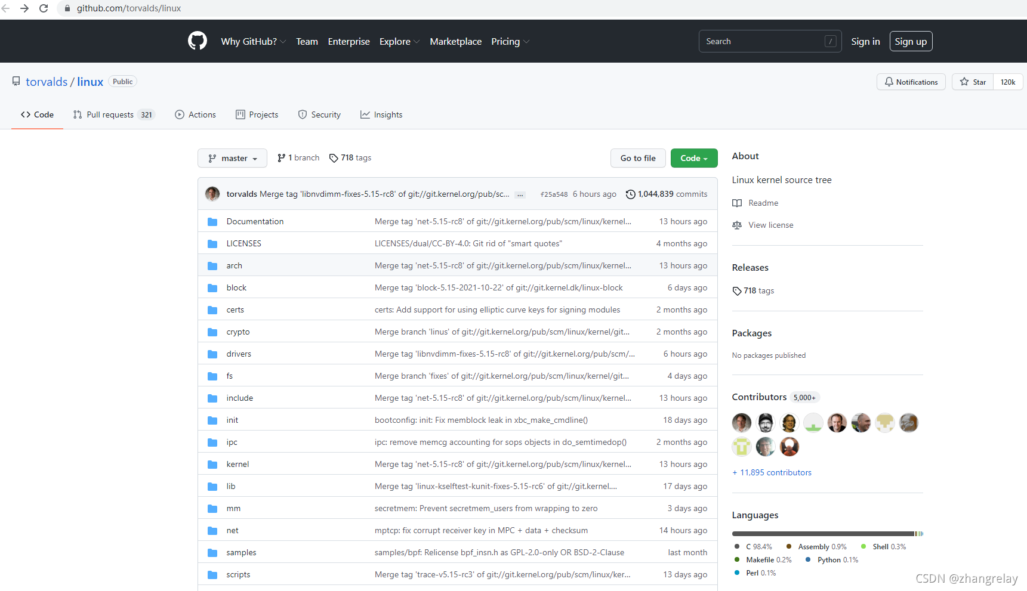This screenshot has width=1027, height=591.
Task: Click the 120k stargazers count
Action: pos(1008,82)
